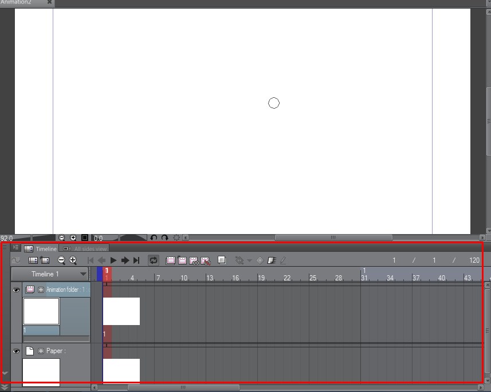Expand the Animation folder track
This screenshot has width=491, height=392.
tap(40, 290)
